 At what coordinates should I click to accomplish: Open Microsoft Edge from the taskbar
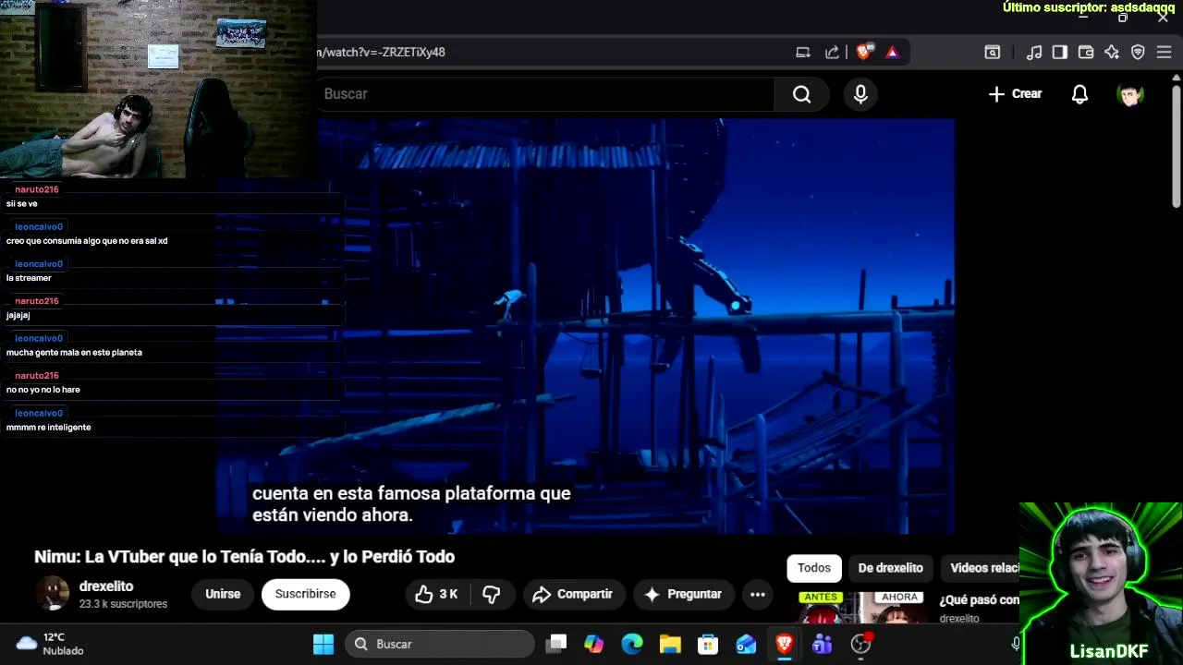632,645
